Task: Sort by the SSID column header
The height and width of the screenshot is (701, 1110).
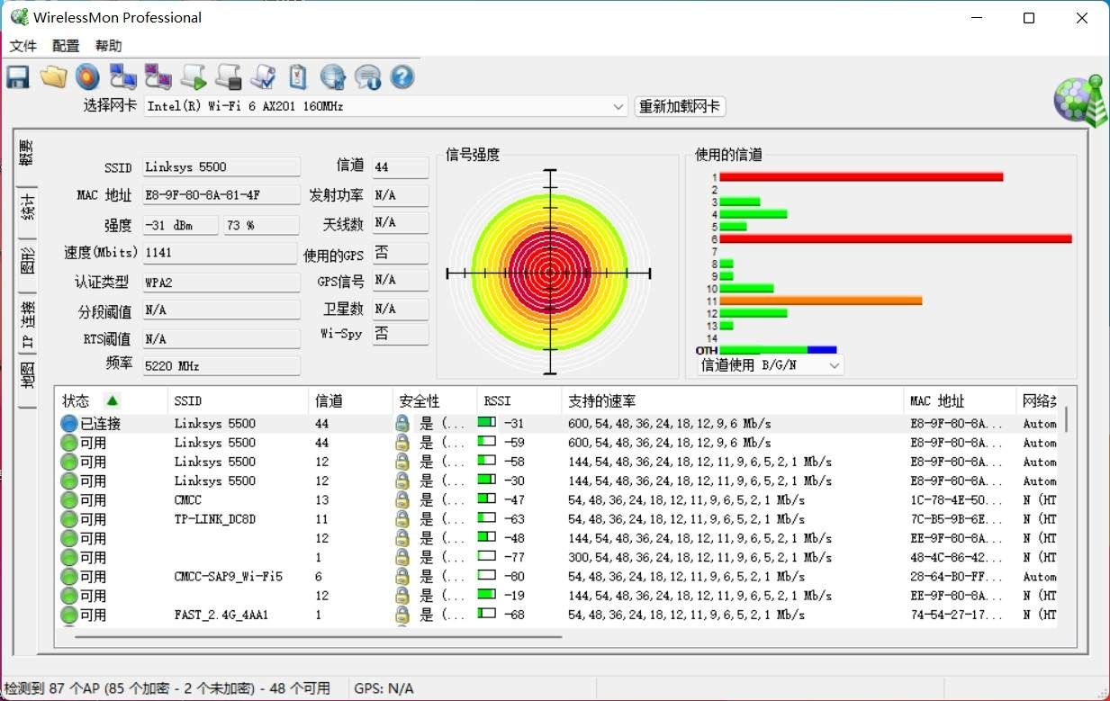Action: click(x=238, y=400)
